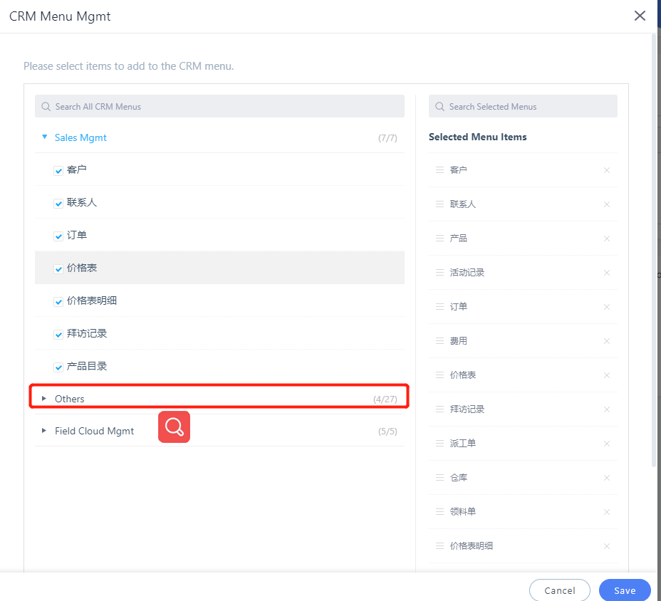Uncheck the 价格表 checkbox
This screenshot has height=601, width=661.
58,269
